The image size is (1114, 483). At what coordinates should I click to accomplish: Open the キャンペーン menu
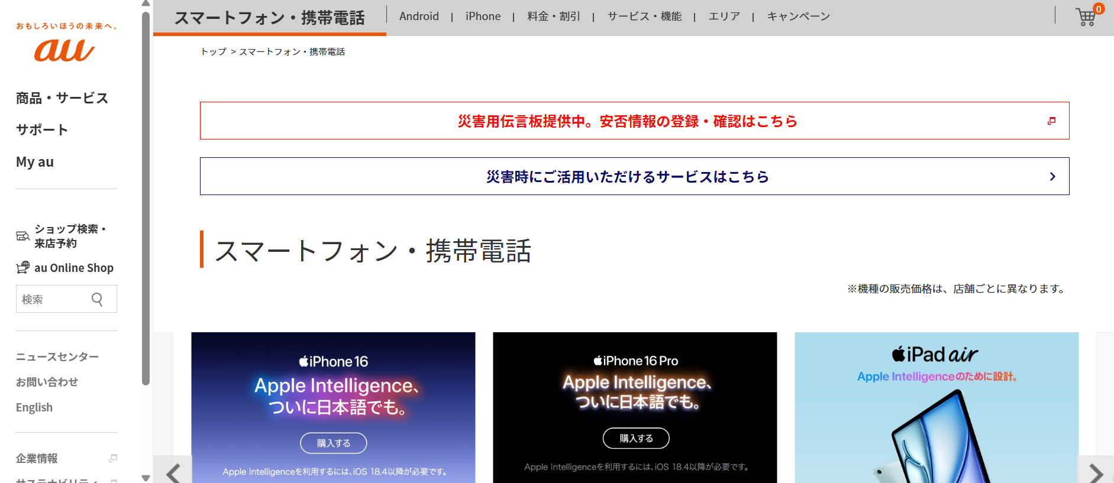click(798, 17)
